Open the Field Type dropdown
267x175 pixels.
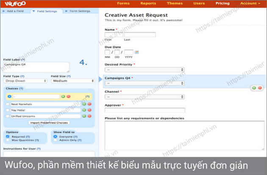coord(25,81)
